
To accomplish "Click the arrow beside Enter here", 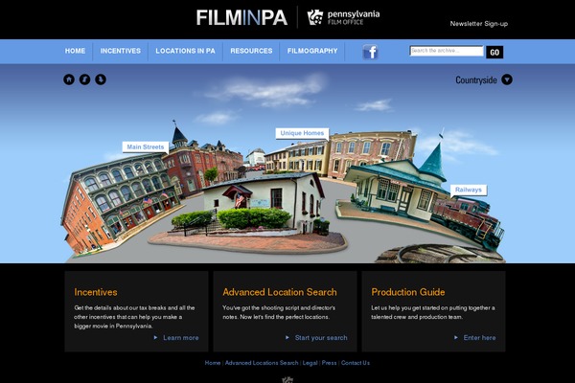I will (456, 338).
